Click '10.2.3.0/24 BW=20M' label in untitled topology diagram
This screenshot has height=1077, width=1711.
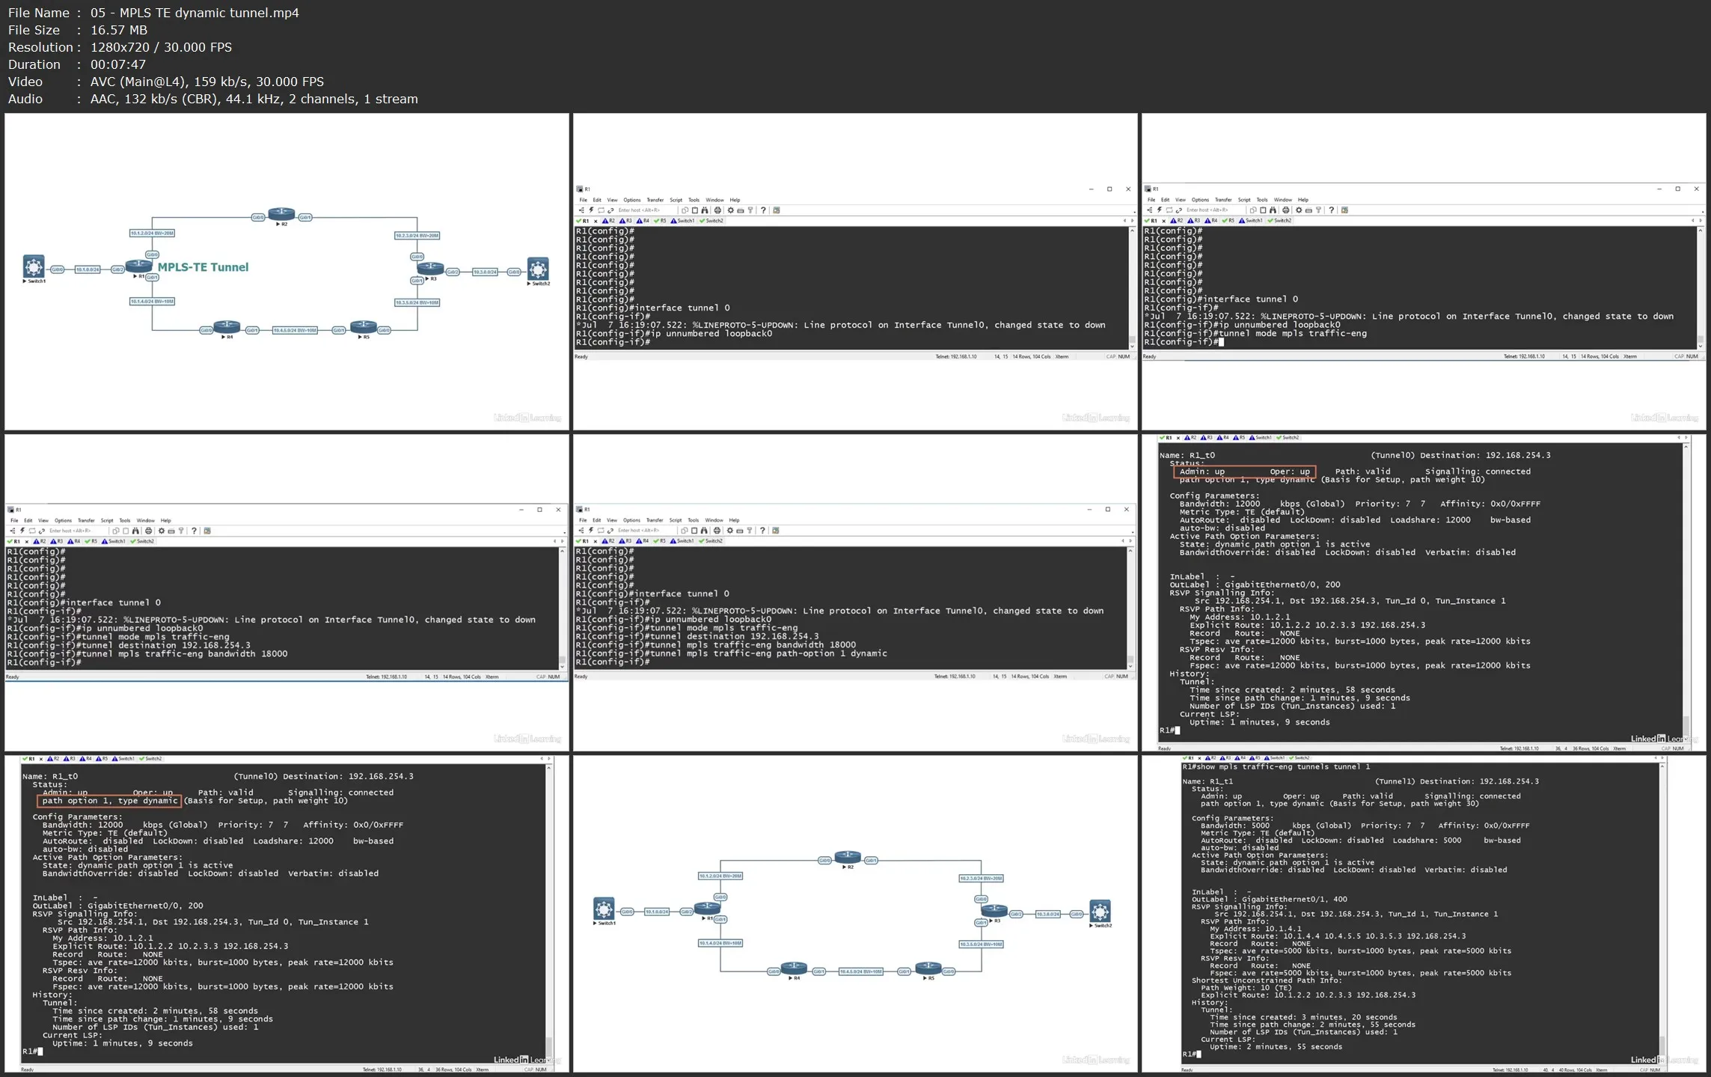click(x=981, y=878)
